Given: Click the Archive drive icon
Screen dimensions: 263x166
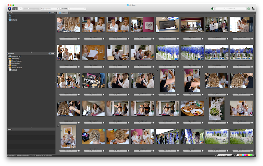Looking at the screenshot, I should (x=10, y=66).
